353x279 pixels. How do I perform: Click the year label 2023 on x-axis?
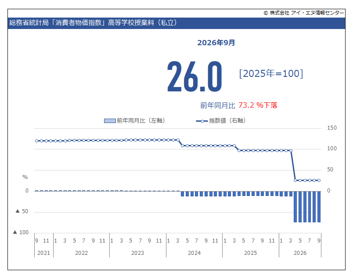(138, 253)
